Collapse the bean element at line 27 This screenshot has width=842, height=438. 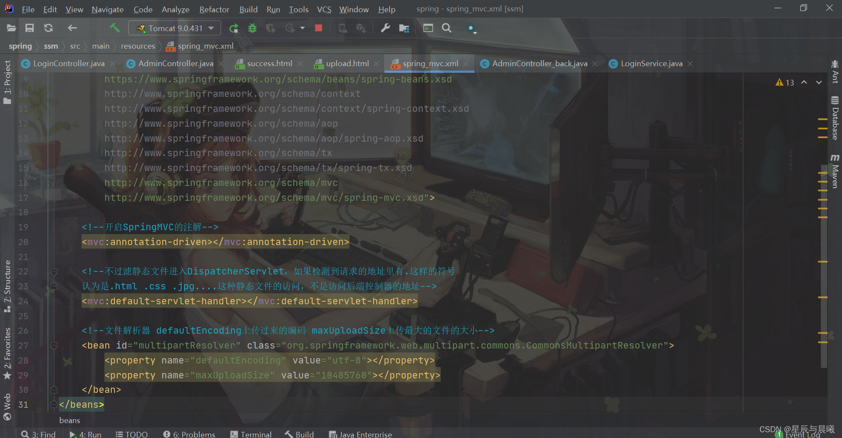click(54, 346)
